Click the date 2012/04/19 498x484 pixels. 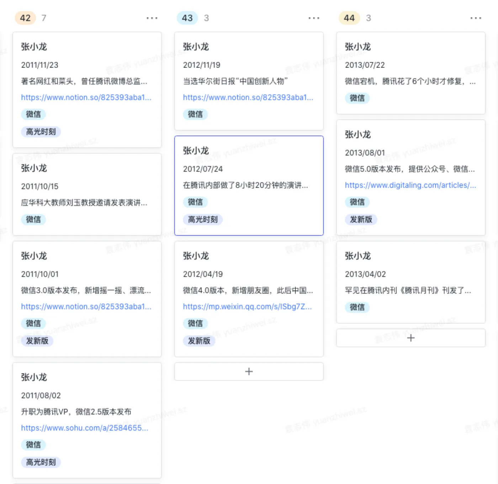point(203,274)
